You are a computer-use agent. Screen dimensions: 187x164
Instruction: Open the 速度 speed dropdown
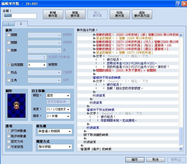point(58,109)
